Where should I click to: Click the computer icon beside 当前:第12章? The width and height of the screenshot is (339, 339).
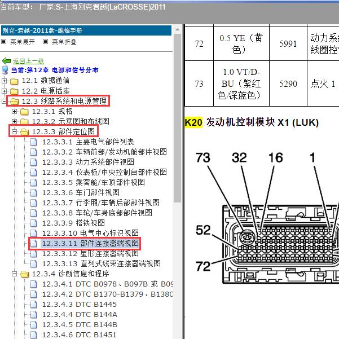pos(5,70)
